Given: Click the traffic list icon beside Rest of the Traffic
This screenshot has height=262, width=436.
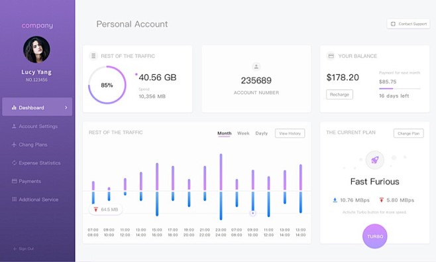Looking at the screenshot, I should coord(93,56).
